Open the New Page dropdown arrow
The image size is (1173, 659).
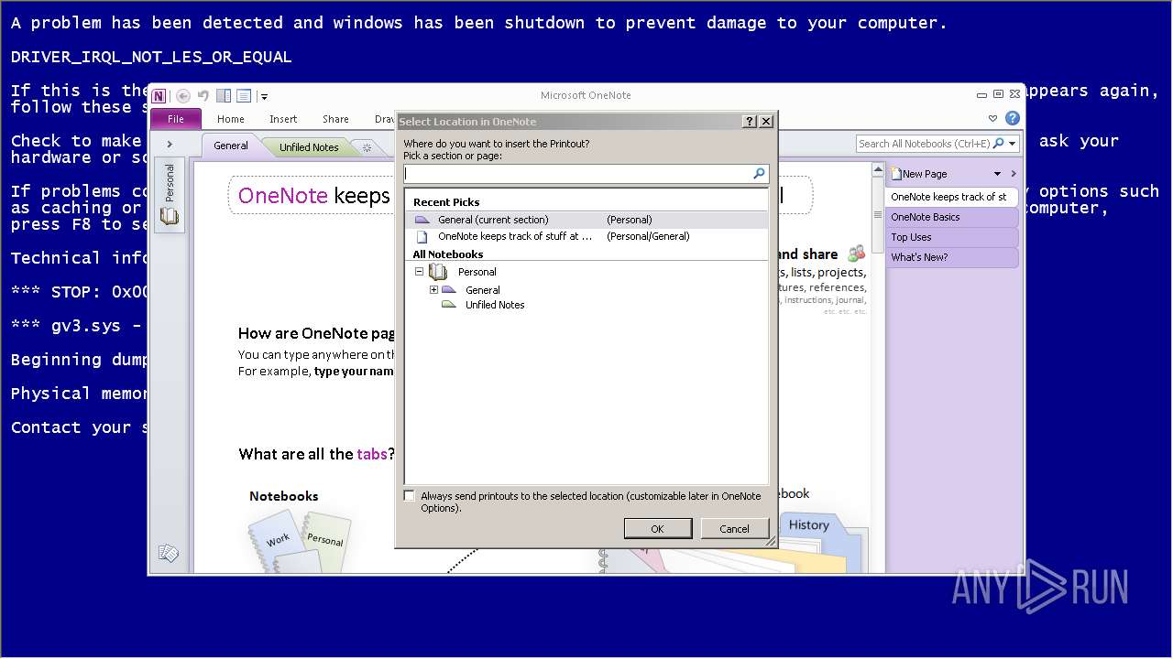pyautogui.click(x=997, y=174)
